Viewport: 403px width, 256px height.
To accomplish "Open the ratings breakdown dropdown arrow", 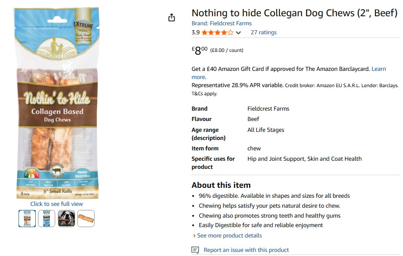I will (239, 33).
